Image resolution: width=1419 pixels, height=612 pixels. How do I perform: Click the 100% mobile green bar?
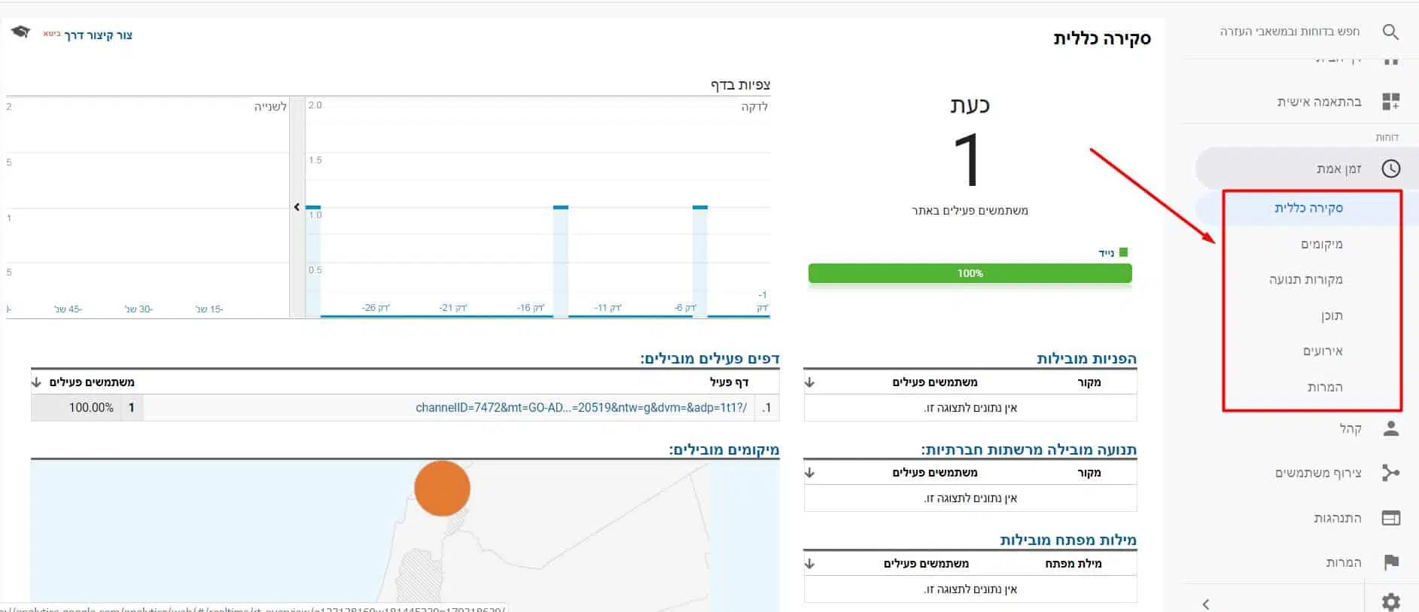tap(970, 273)
